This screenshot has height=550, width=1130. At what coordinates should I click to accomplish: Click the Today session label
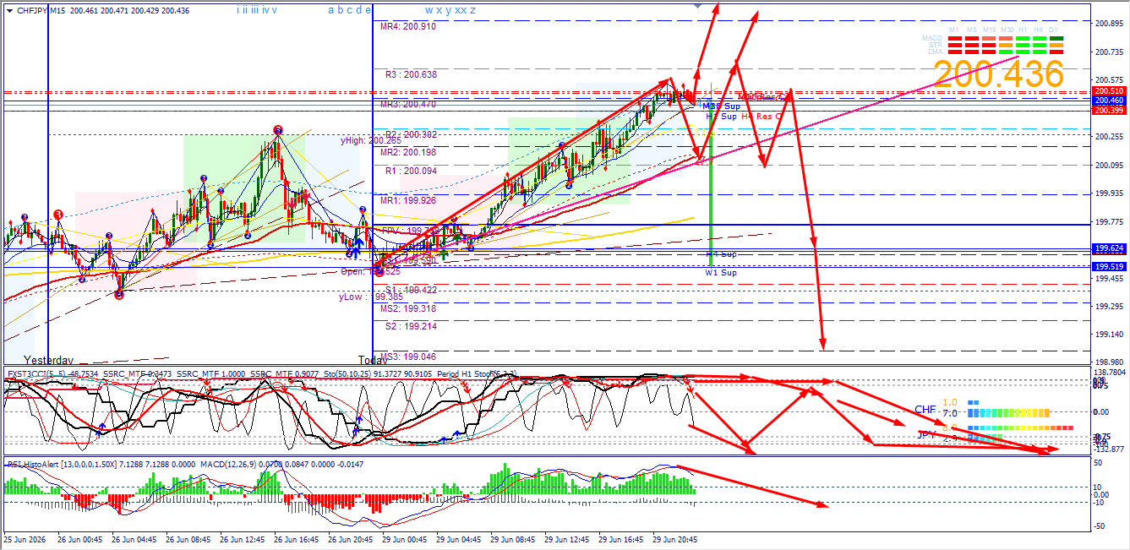[372, 359]
